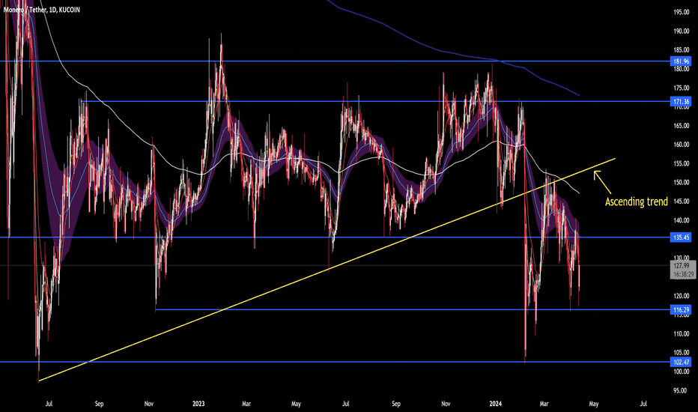The height and width of the screenshot is (412, 698).
Task: Select the 135.45 price level label
Action: click(x=681, y=237)
